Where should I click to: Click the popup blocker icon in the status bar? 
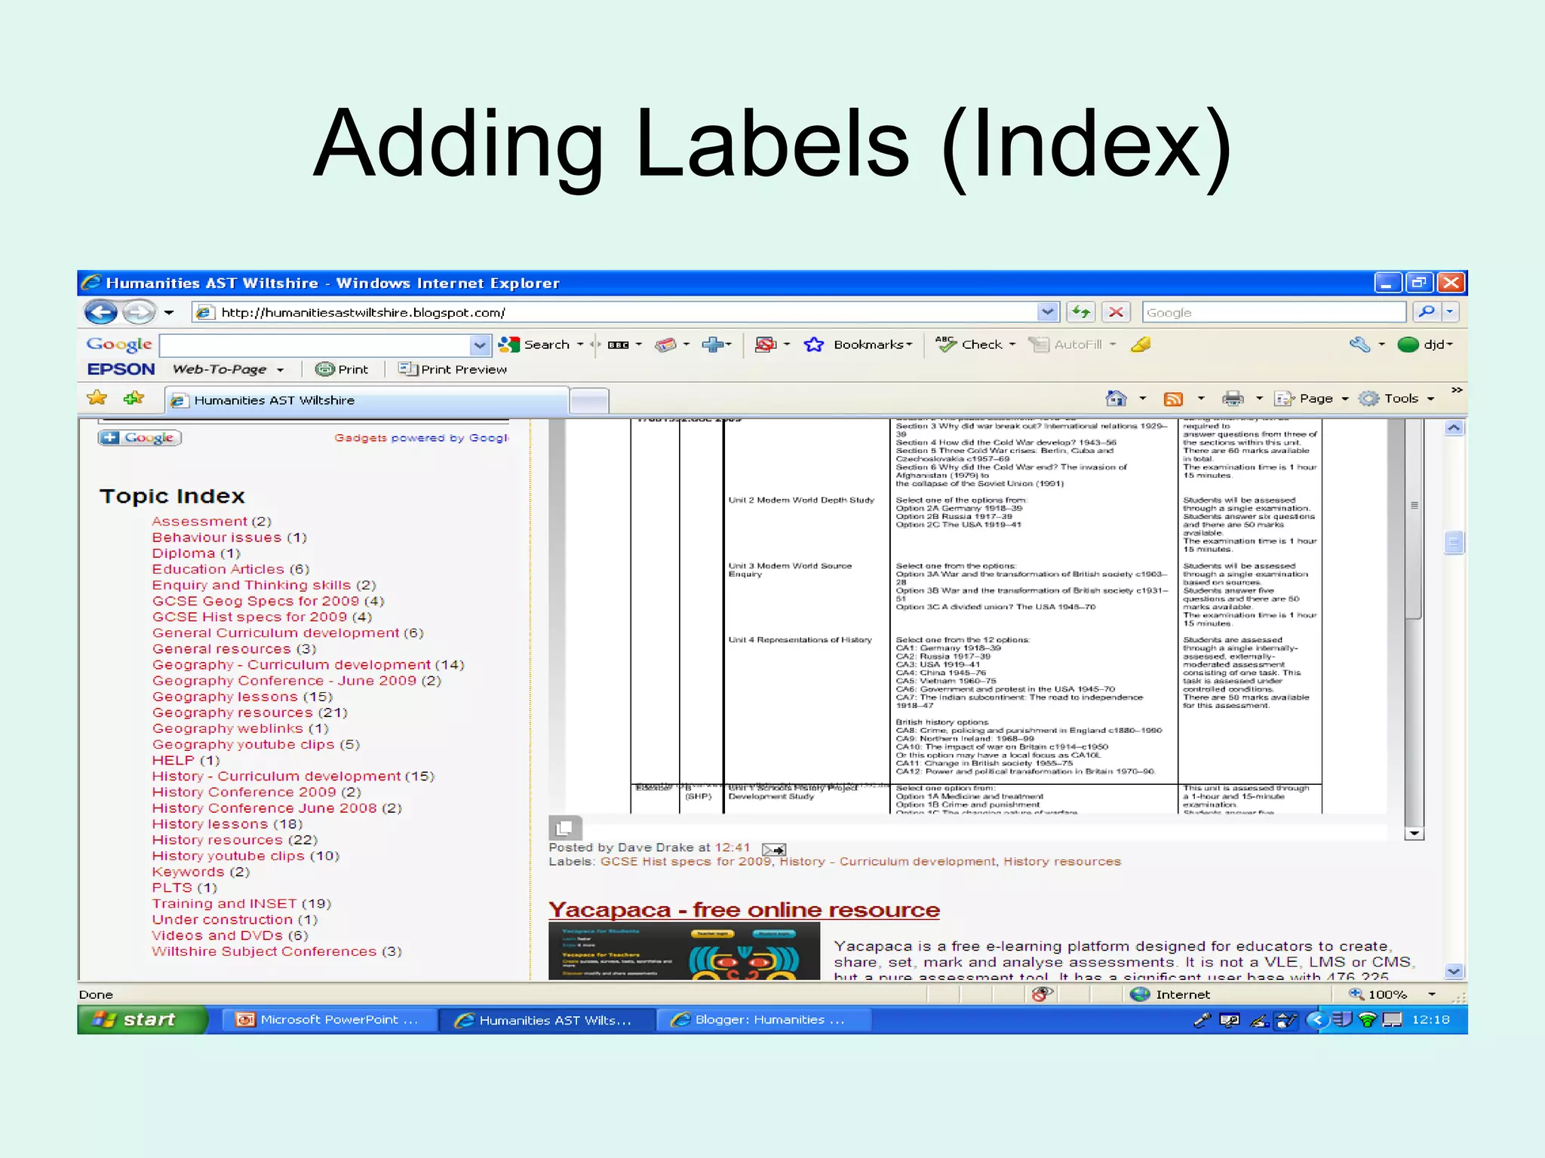click(1042, 994)
